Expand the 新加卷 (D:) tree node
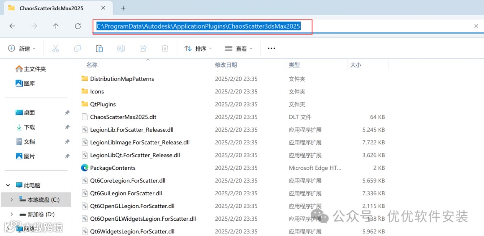Image resolution: width=484 pixels, height=236 pixels. click(x=11, y=214)
